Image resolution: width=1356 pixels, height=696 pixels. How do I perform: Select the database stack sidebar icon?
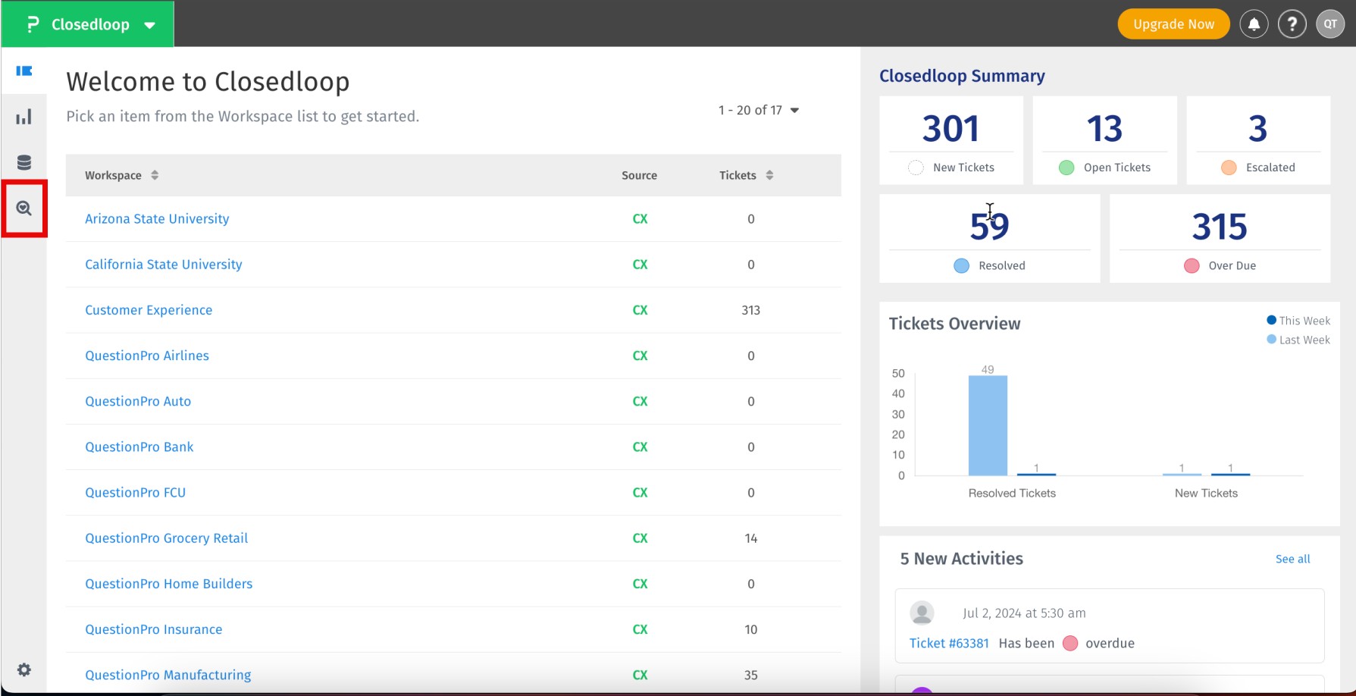tap(24, 162)
